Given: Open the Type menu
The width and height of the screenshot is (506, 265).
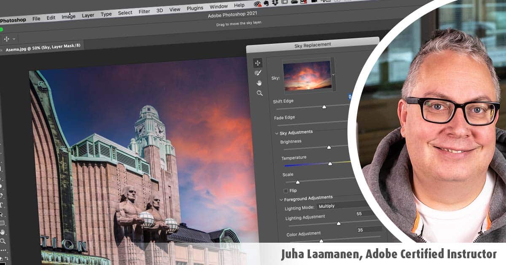Looking at the screenshot, I should [106, 14].
